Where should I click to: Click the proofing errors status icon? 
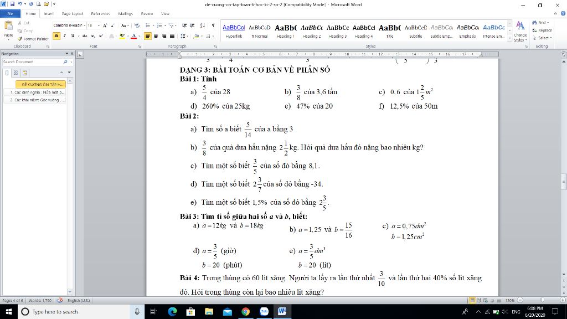click(60, 300)
